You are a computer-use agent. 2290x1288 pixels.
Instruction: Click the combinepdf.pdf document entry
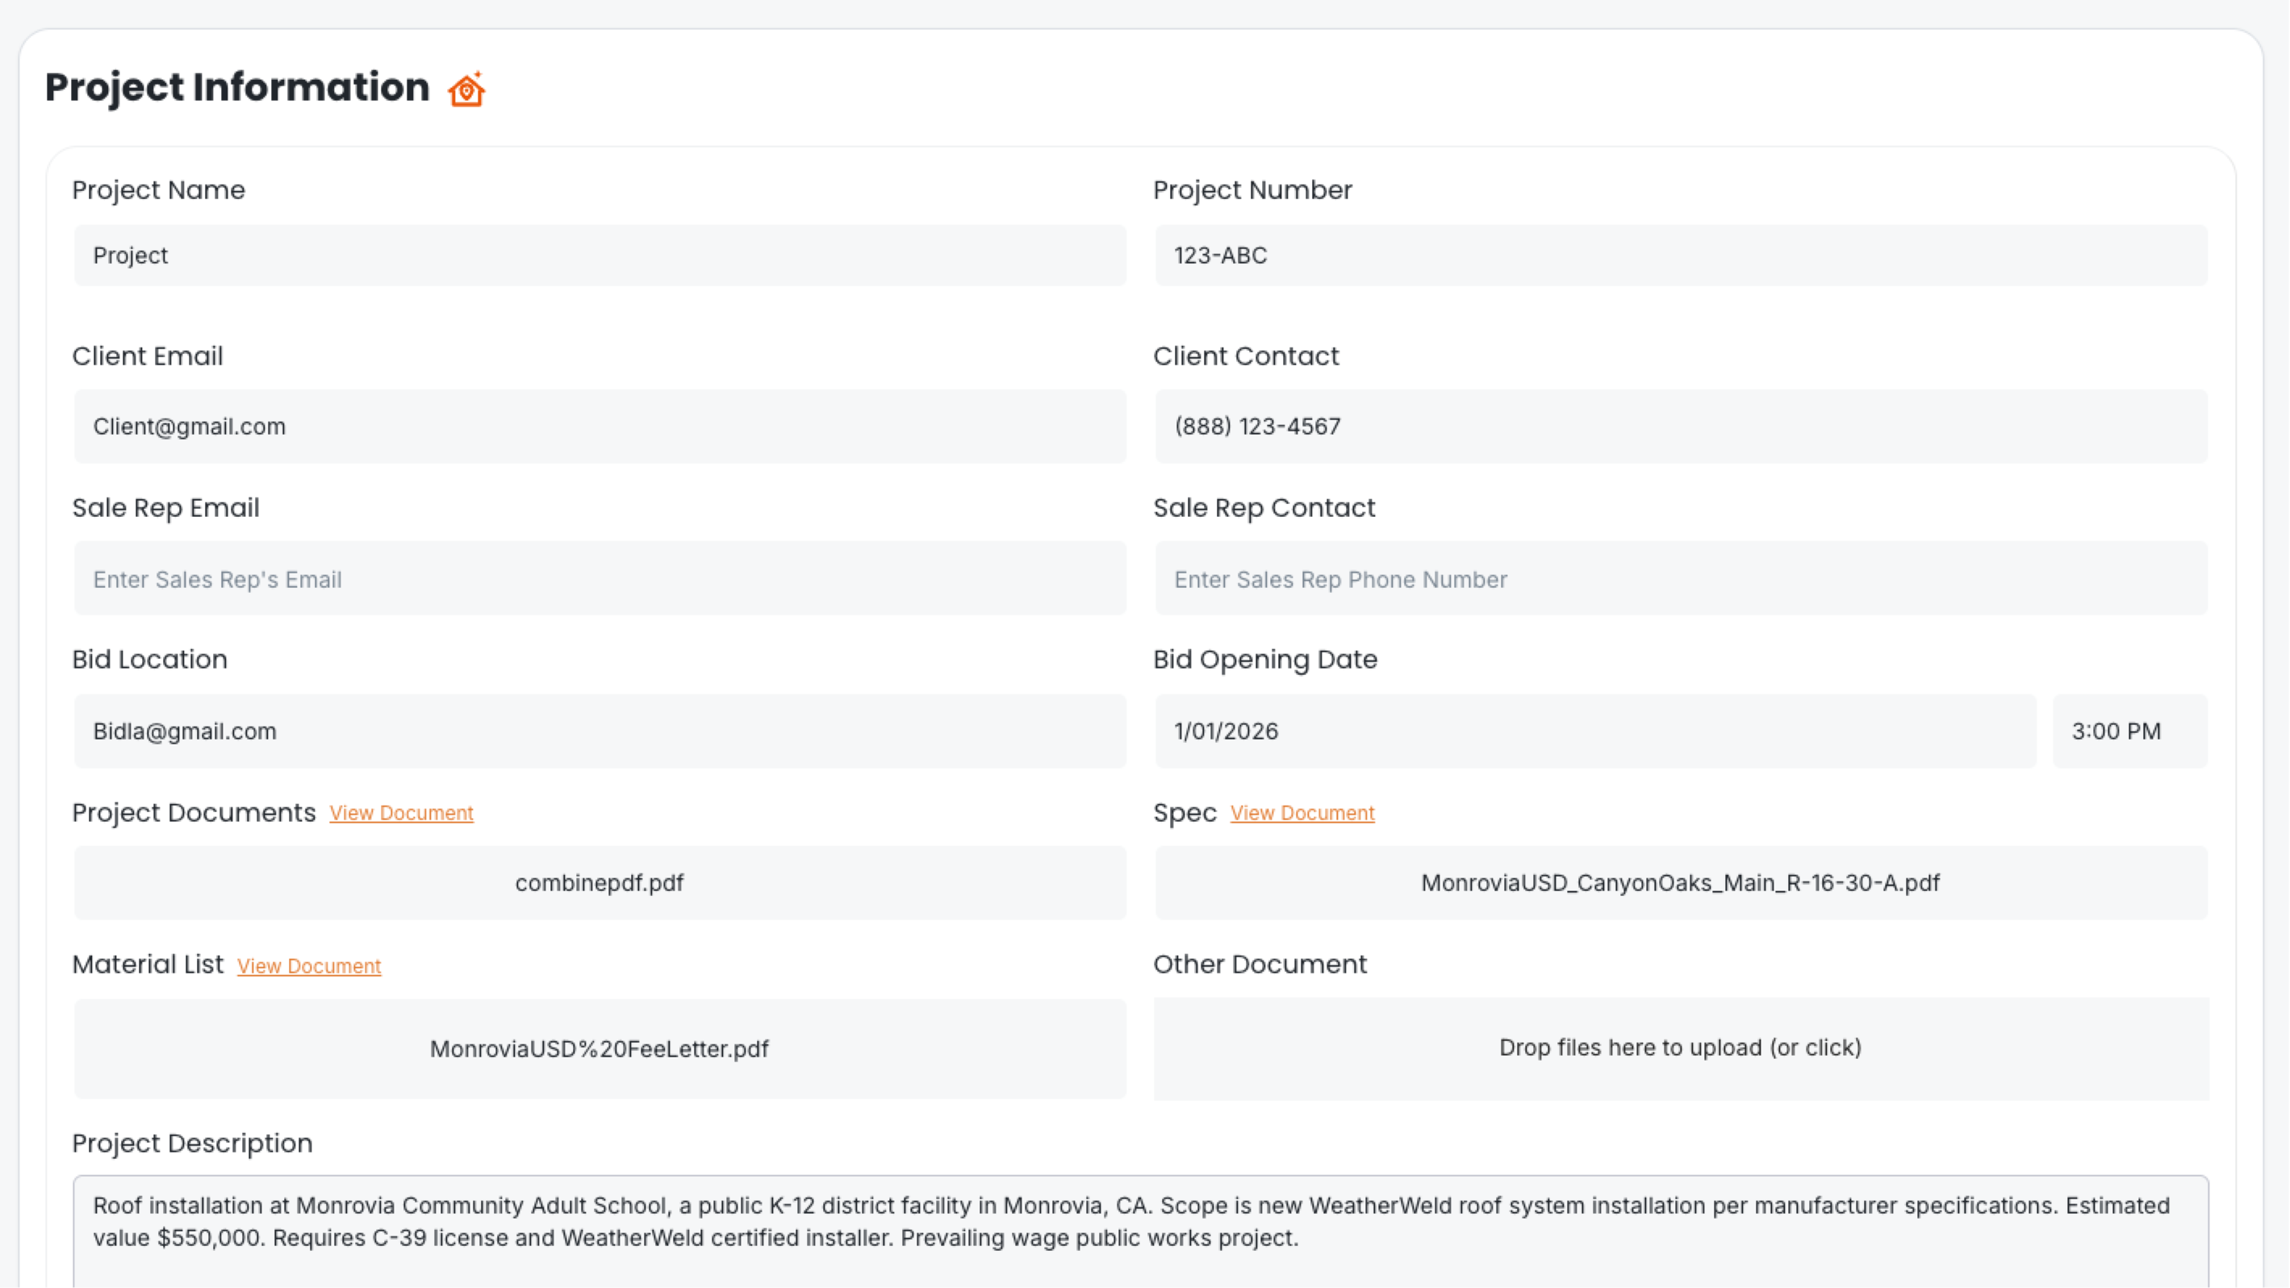600,883
